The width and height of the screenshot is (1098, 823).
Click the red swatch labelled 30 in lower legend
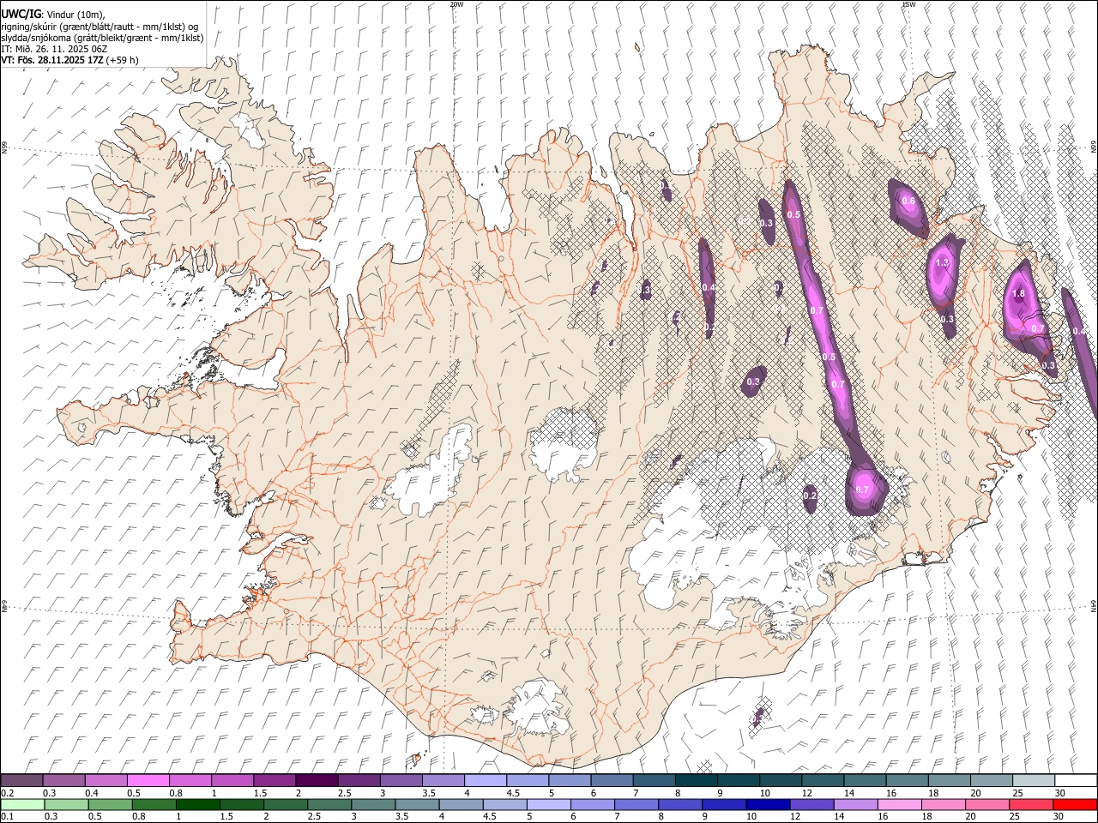click(x=1074, y=804)
